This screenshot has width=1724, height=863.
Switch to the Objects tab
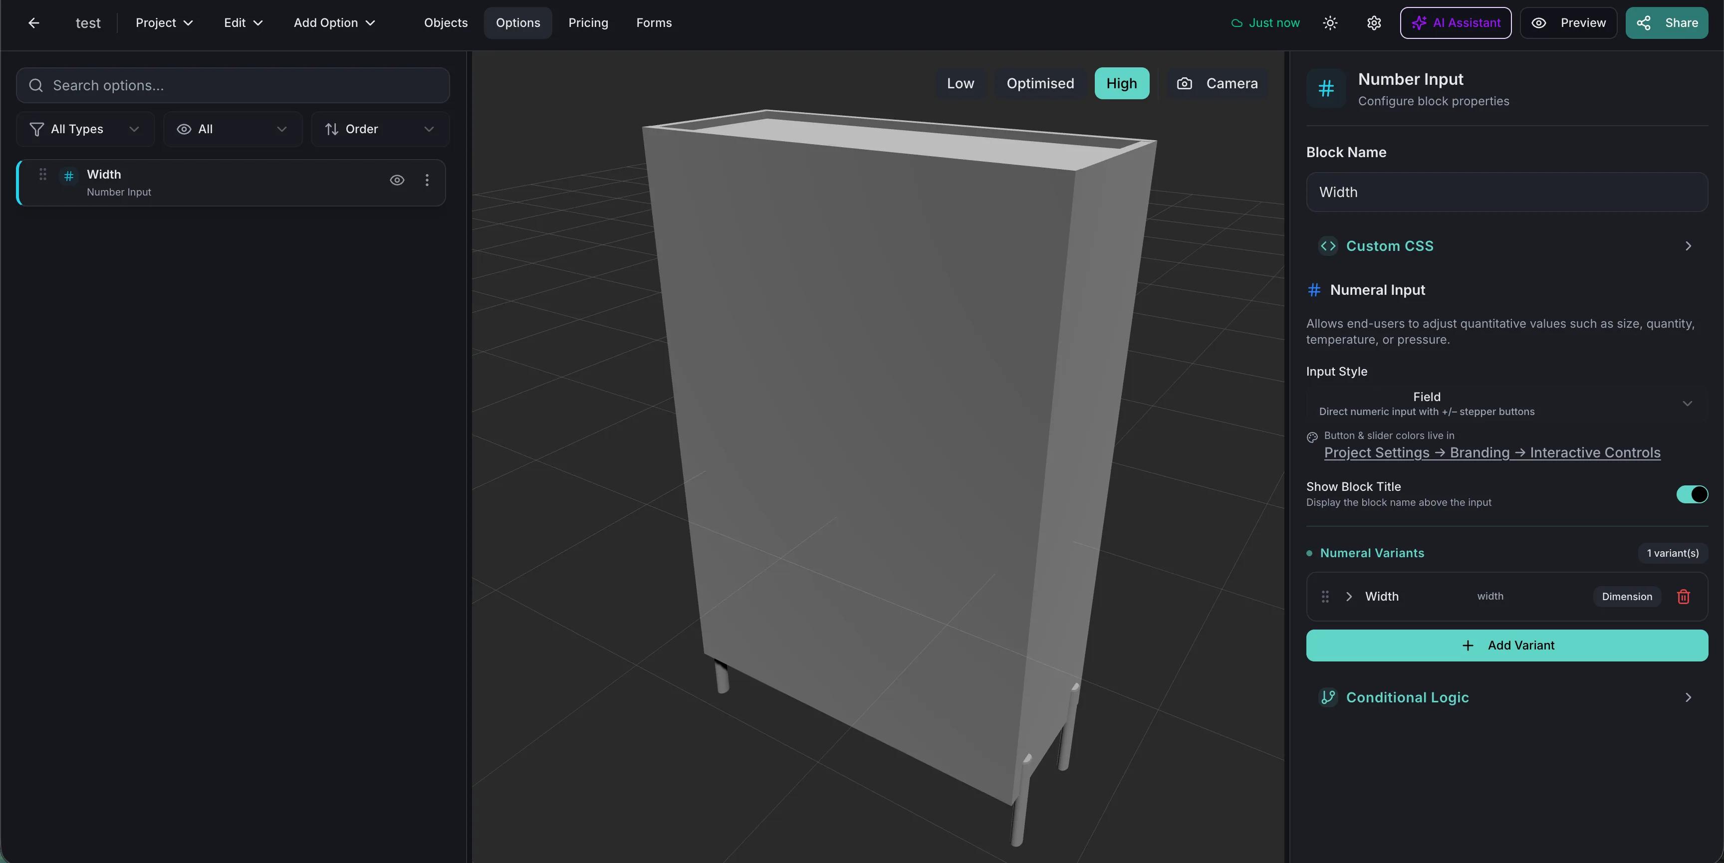click(446, 23)
